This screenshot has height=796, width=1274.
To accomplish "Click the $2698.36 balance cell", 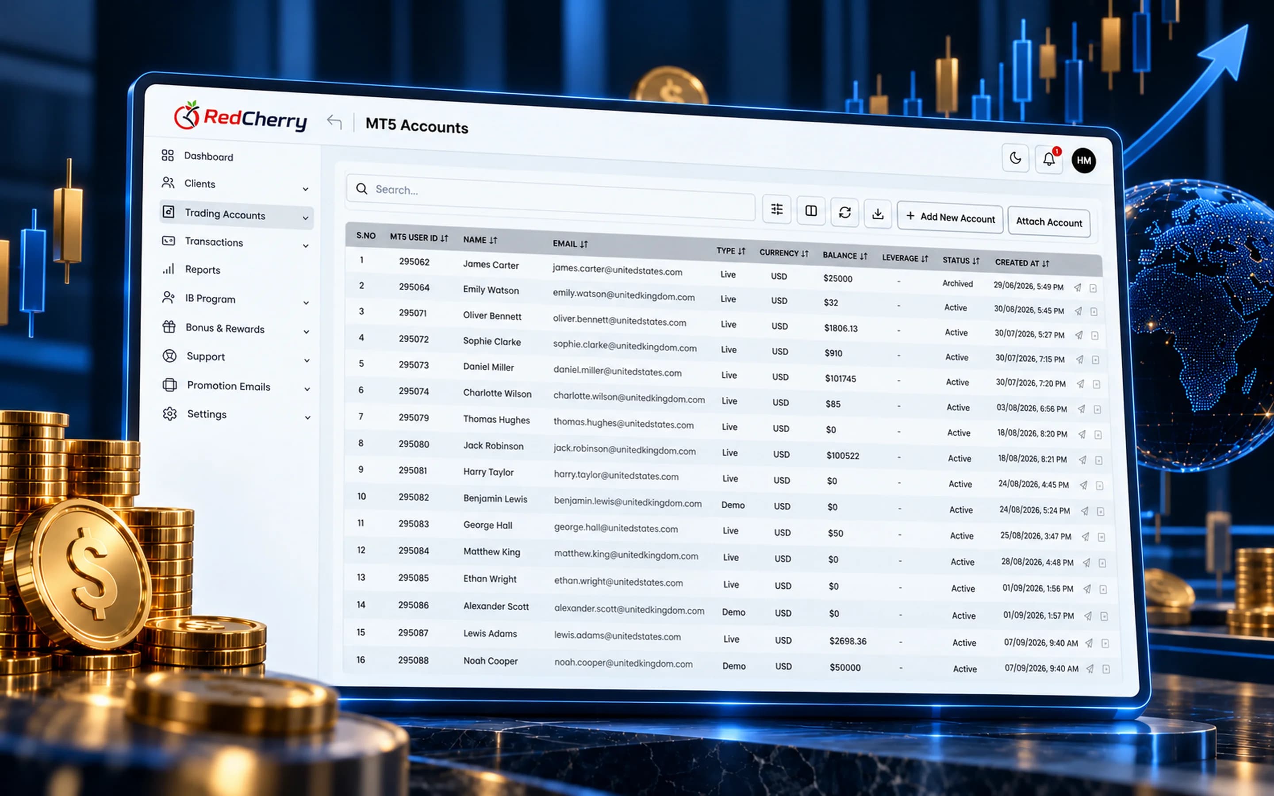I will tap(848, 641).
